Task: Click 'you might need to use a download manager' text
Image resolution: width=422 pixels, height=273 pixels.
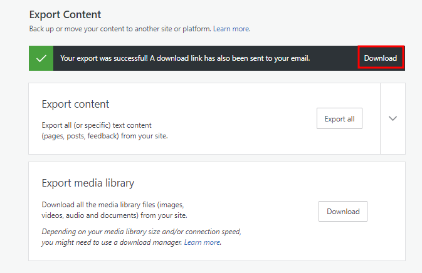Action: click(112, 242)
